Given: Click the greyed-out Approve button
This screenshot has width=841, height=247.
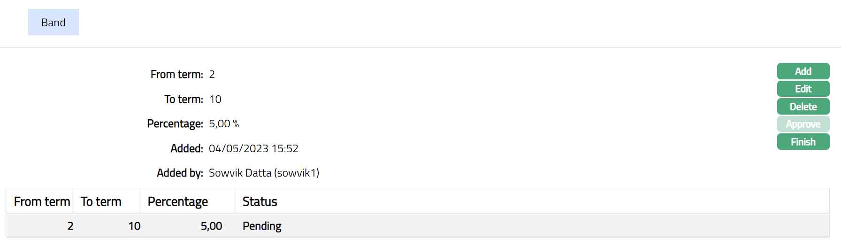Looking at the screenshot, I should click(x=803, y=124).
